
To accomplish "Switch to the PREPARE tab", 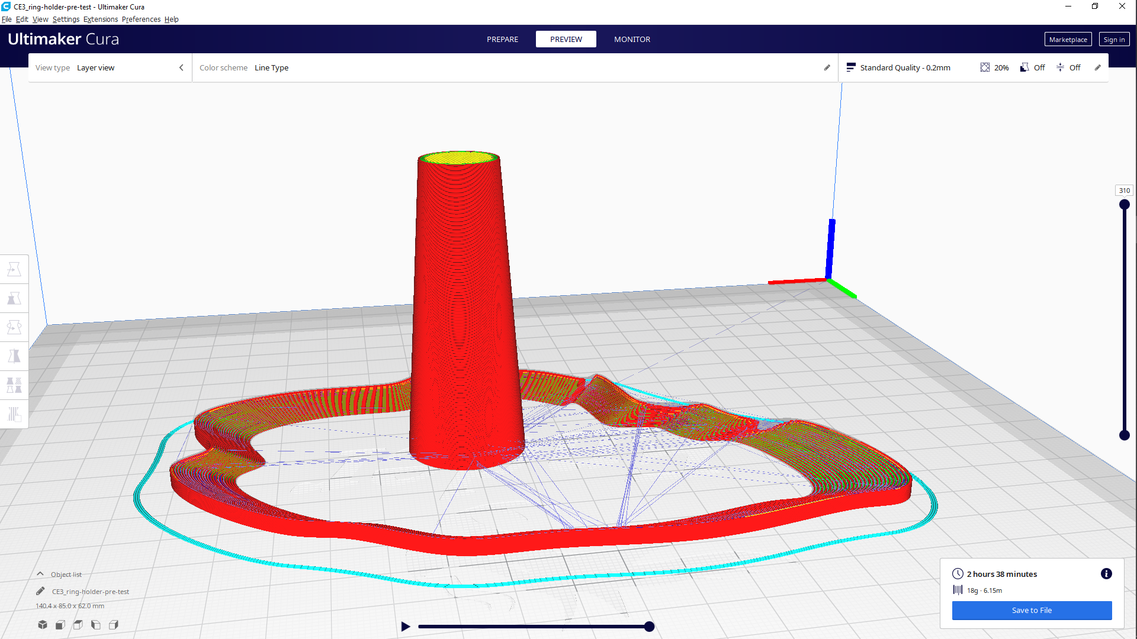I will click(x=502, y=40).
